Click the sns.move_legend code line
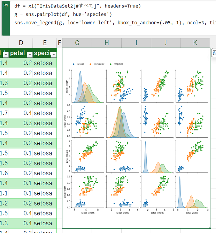216x233 pixels. pyautogui.click(x=115, y=23)
